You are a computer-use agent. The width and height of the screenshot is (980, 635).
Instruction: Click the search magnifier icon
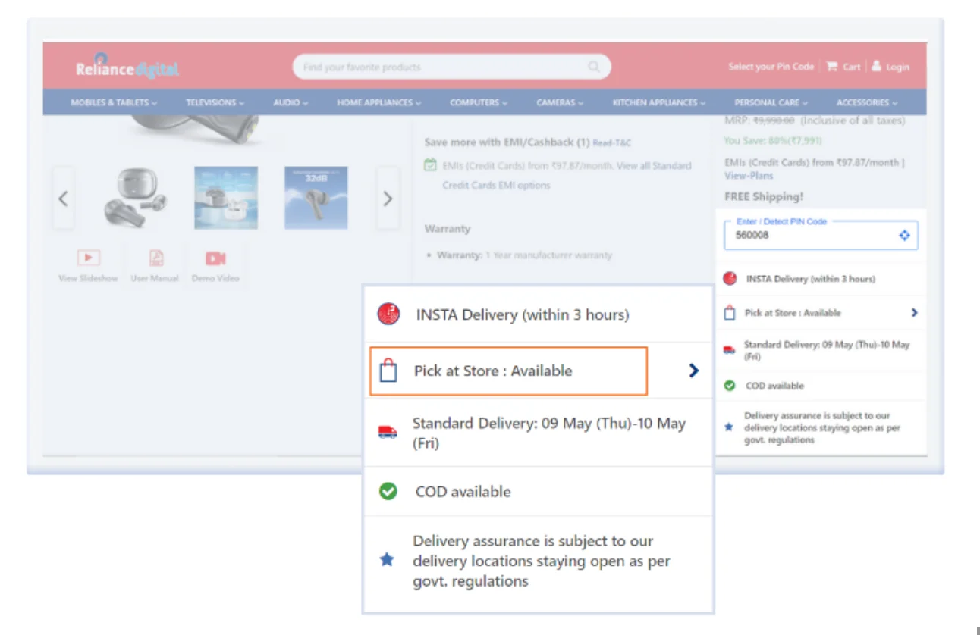click(594, 67)
